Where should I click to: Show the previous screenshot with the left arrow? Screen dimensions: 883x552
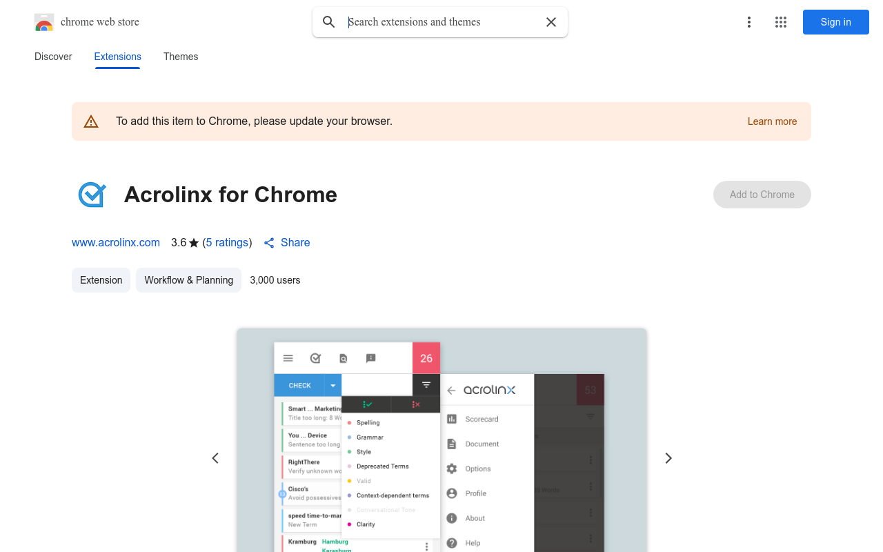[x=215, y=458]
